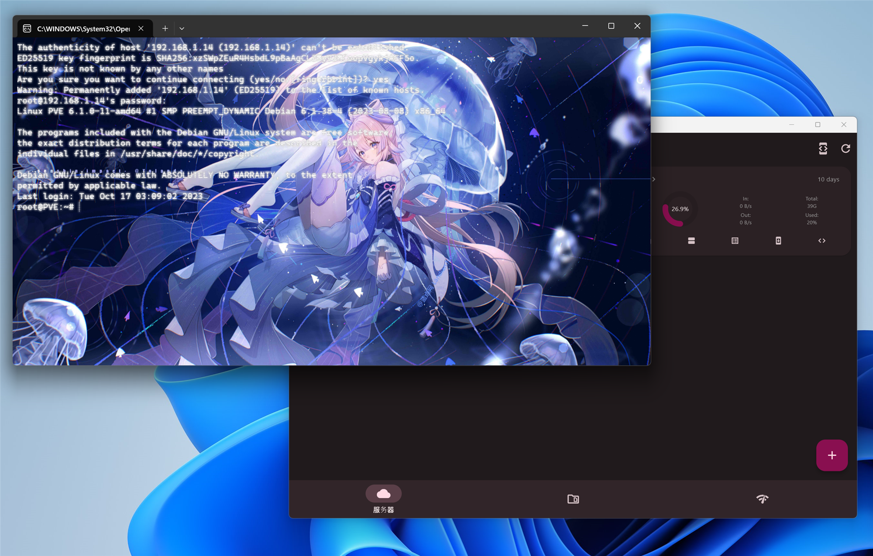Click the refresh icon in server app

[846, 149]
